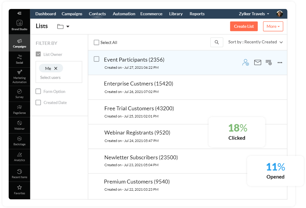Tick the Select All checkbox
306x208 pixels.
96,42
